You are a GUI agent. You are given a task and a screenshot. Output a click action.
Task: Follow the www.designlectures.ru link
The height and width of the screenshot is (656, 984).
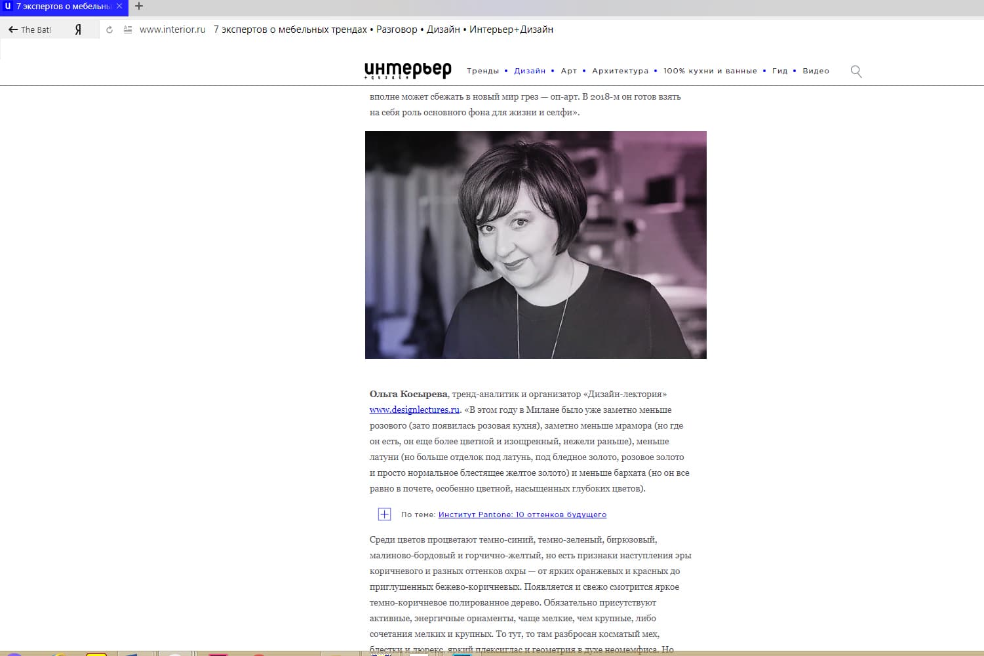pos(414,410)
